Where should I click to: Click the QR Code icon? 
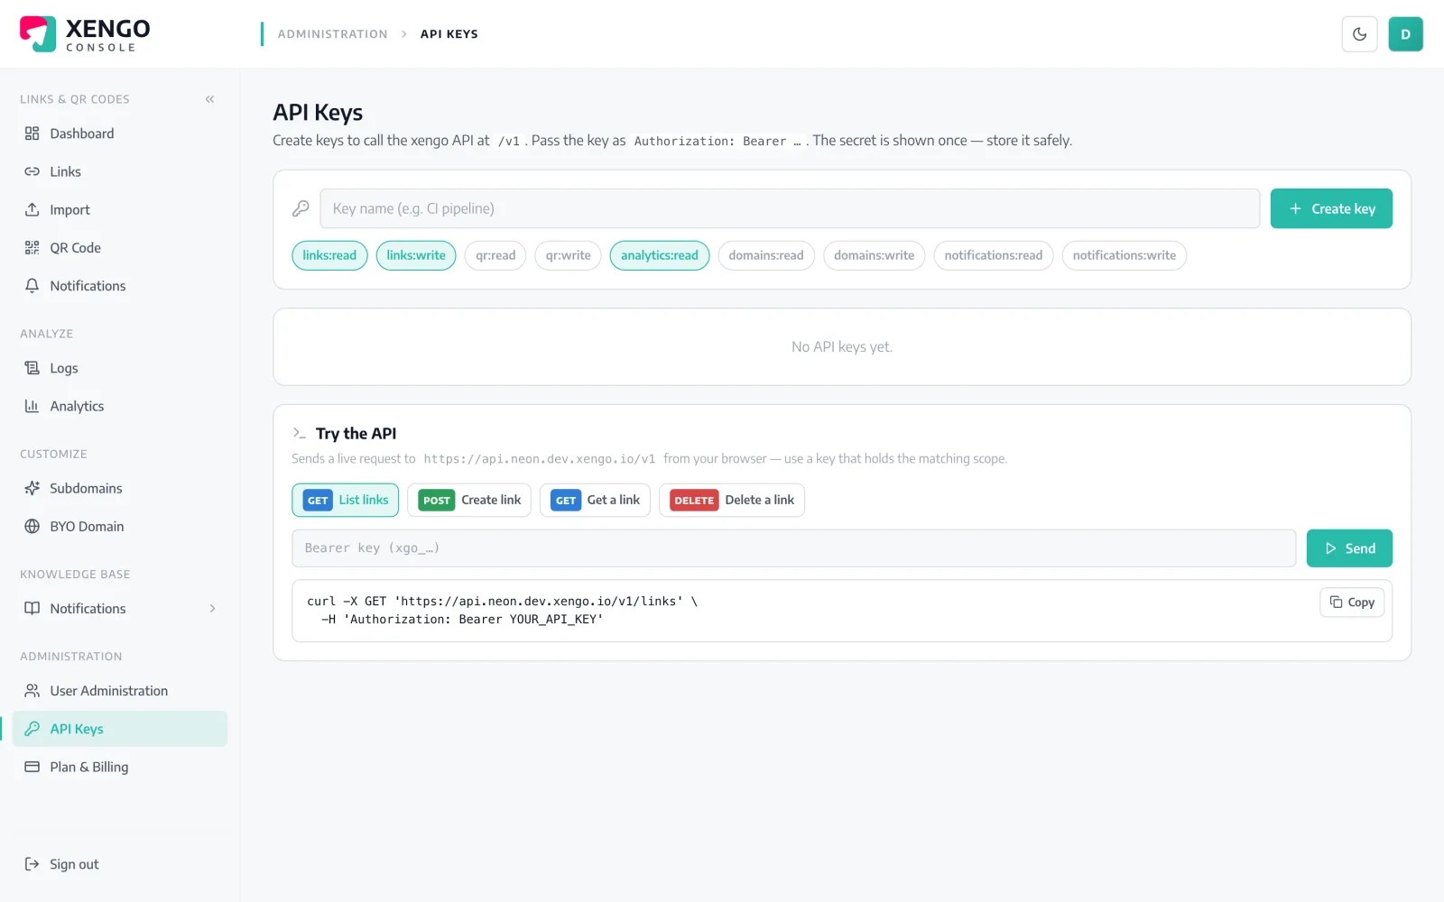coord(32,247)
